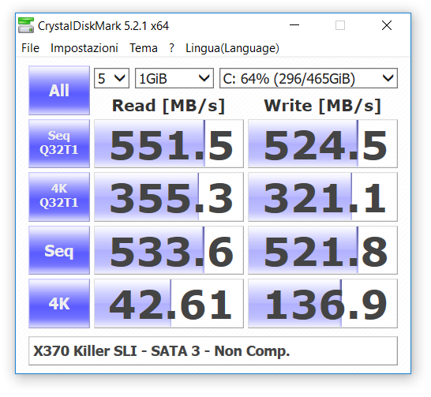
Task: Select the Seq Q32T1 write value 524.5
Action: 323,144
